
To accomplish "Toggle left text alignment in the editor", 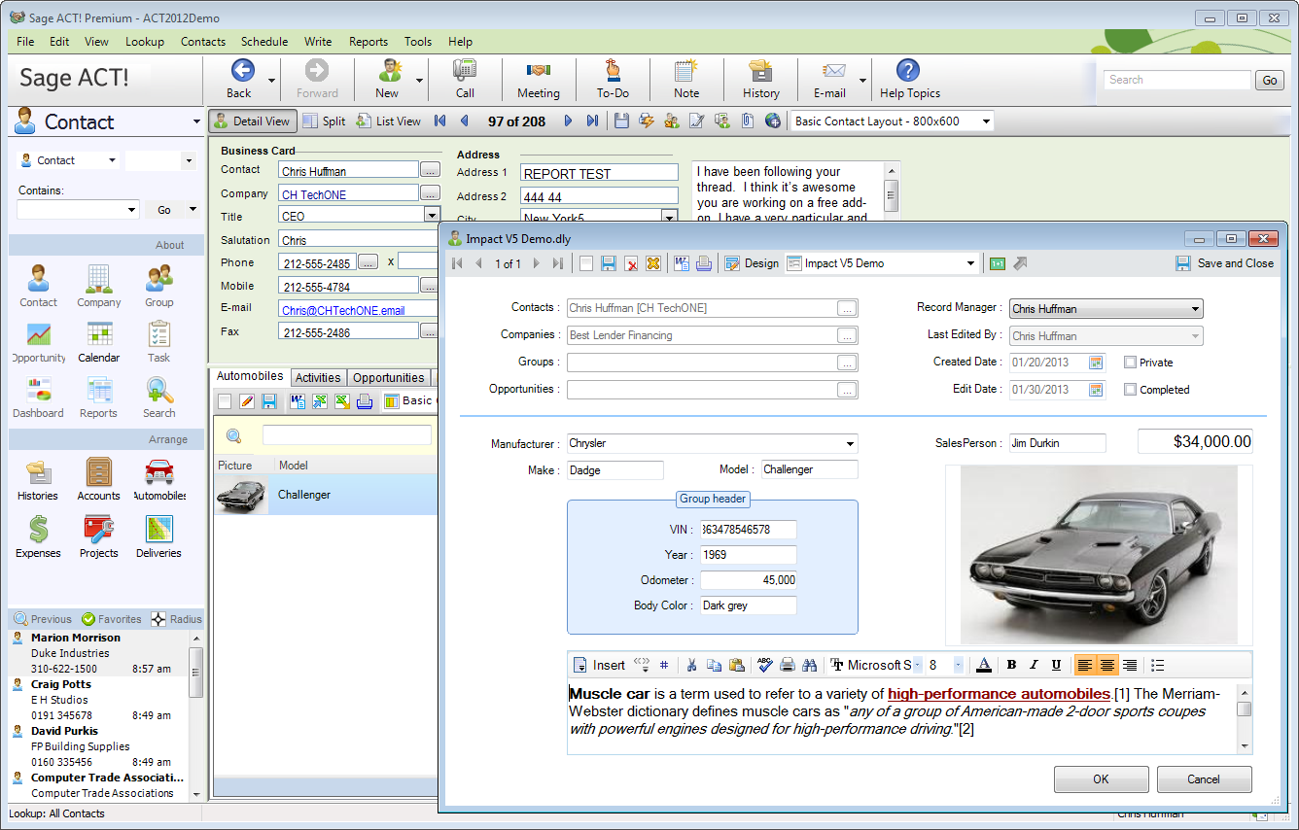I will click(1085, 665).
